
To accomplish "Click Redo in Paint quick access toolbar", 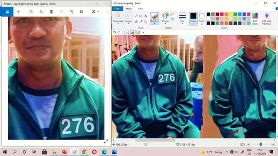I will pos(119,32).
